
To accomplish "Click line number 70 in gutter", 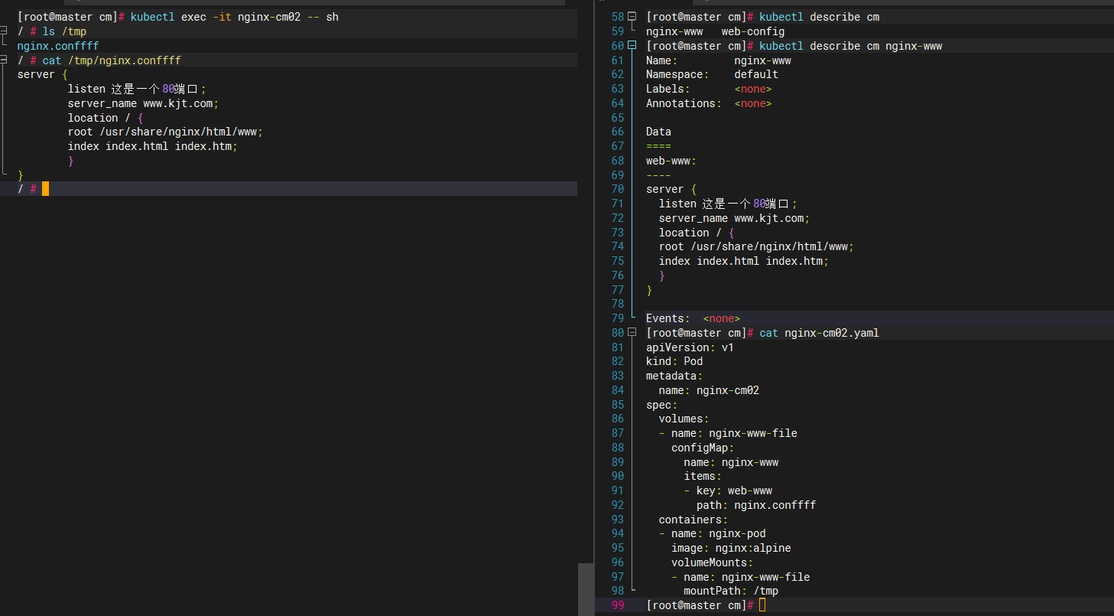I will [x=618, y=189].
